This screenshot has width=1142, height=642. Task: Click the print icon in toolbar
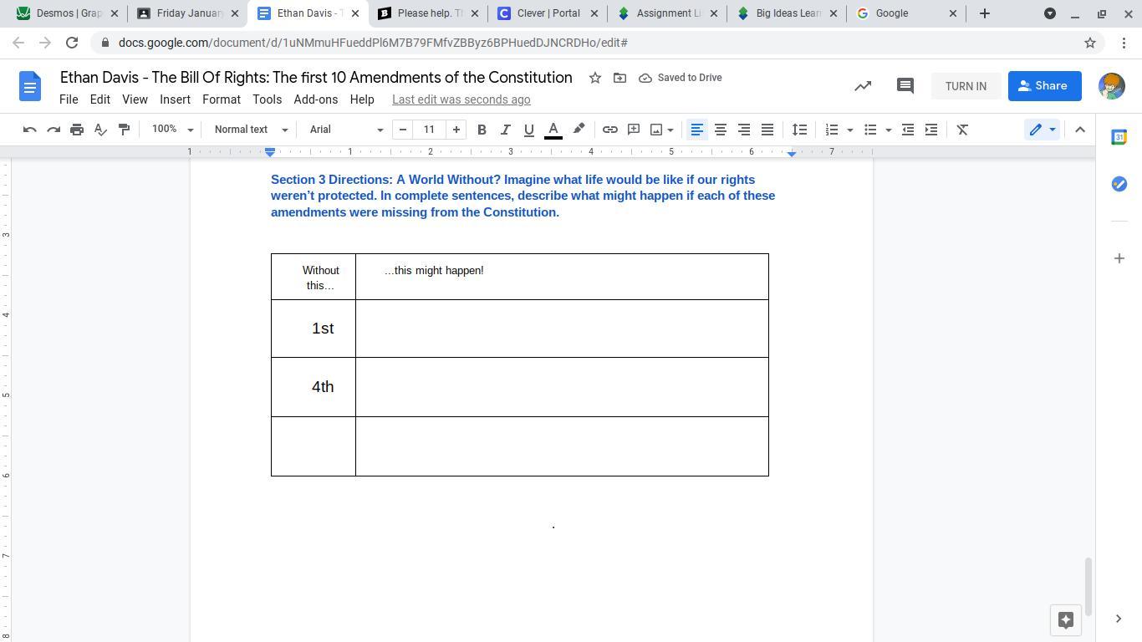77,130
